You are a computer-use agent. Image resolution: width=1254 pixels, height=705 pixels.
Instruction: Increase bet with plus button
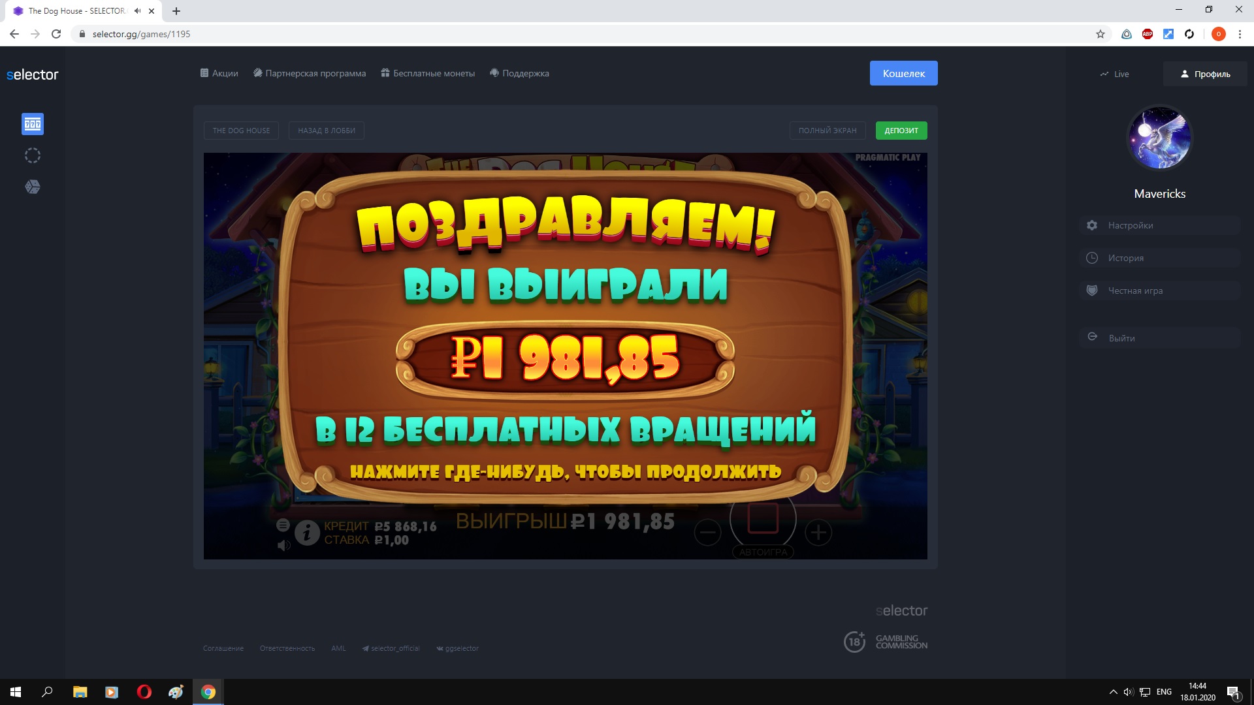(x=818, y=533)
